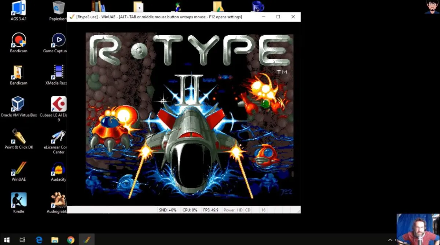Screen dimensions: 440x245
Task: Click the HD activity indicator in WinUAE
Action: point(239,210)
